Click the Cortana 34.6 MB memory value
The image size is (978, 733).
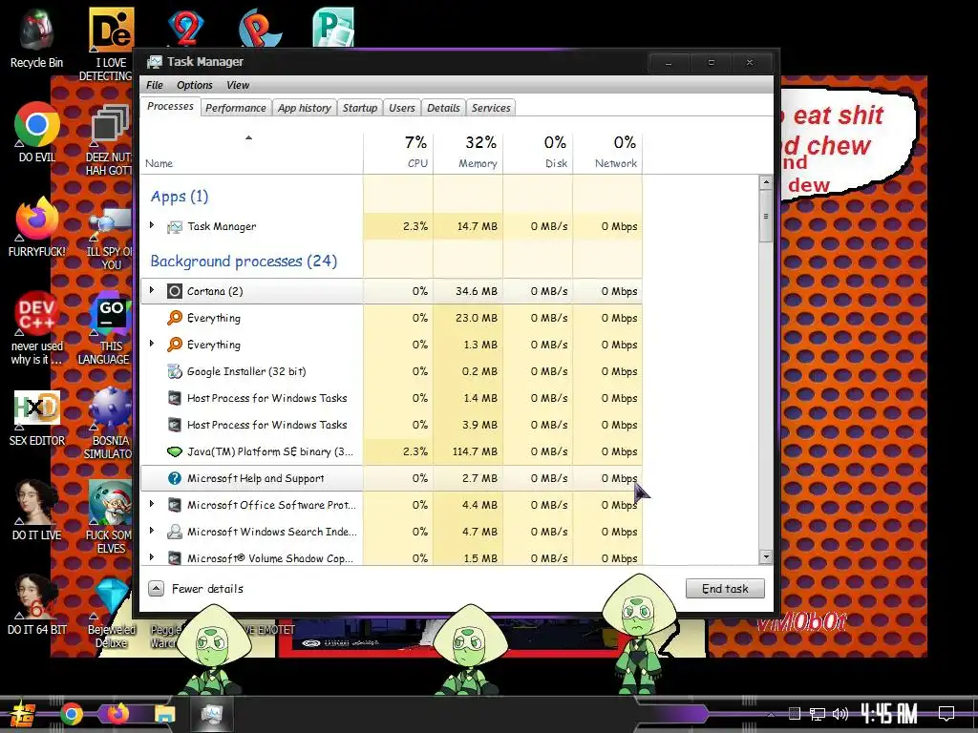pyautogui.click(x=477, y=291)
